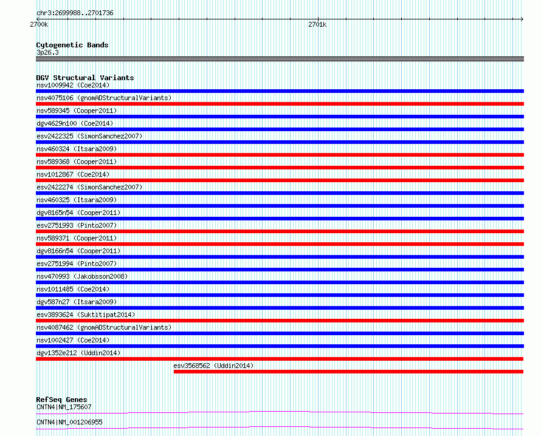Click the RefSeq Genes track title

point(61,400)
